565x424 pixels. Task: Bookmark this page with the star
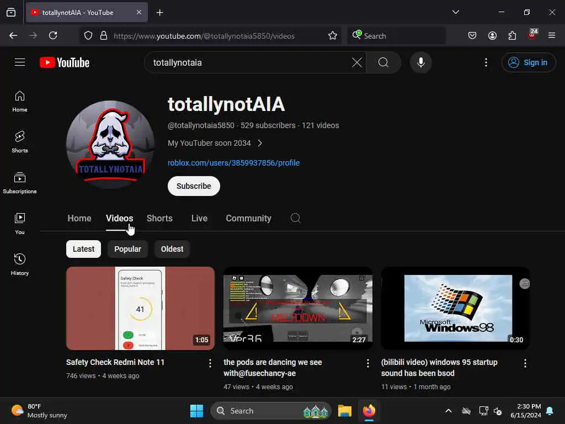(x=333, y=36)
